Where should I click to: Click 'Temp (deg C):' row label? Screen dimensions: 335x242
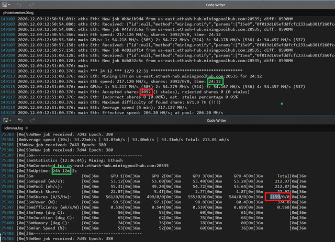tap(49, 213)
